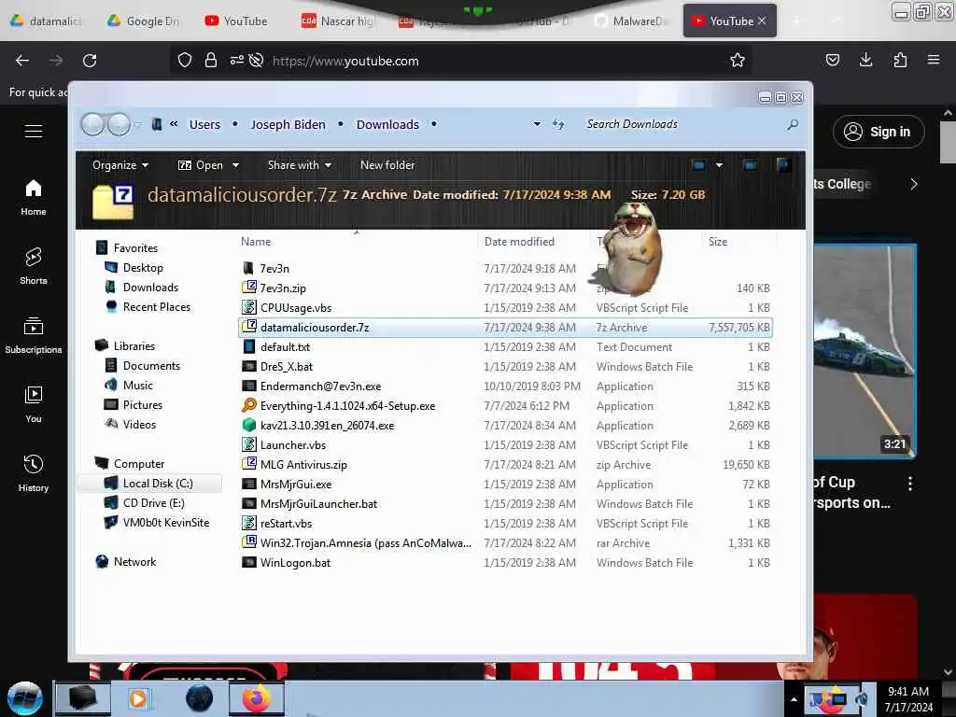956x717 pixels.
Task: Open YouTube Shorts in sidebar
Action: tap(34, 266)
